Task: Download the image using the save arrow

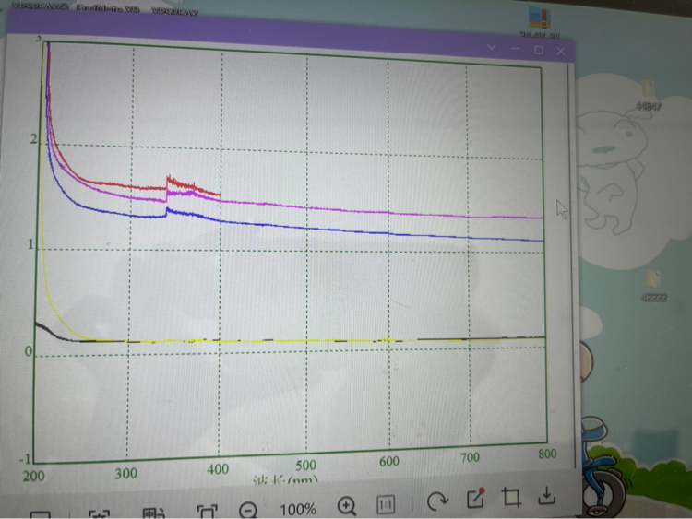Action: (547, 495)
